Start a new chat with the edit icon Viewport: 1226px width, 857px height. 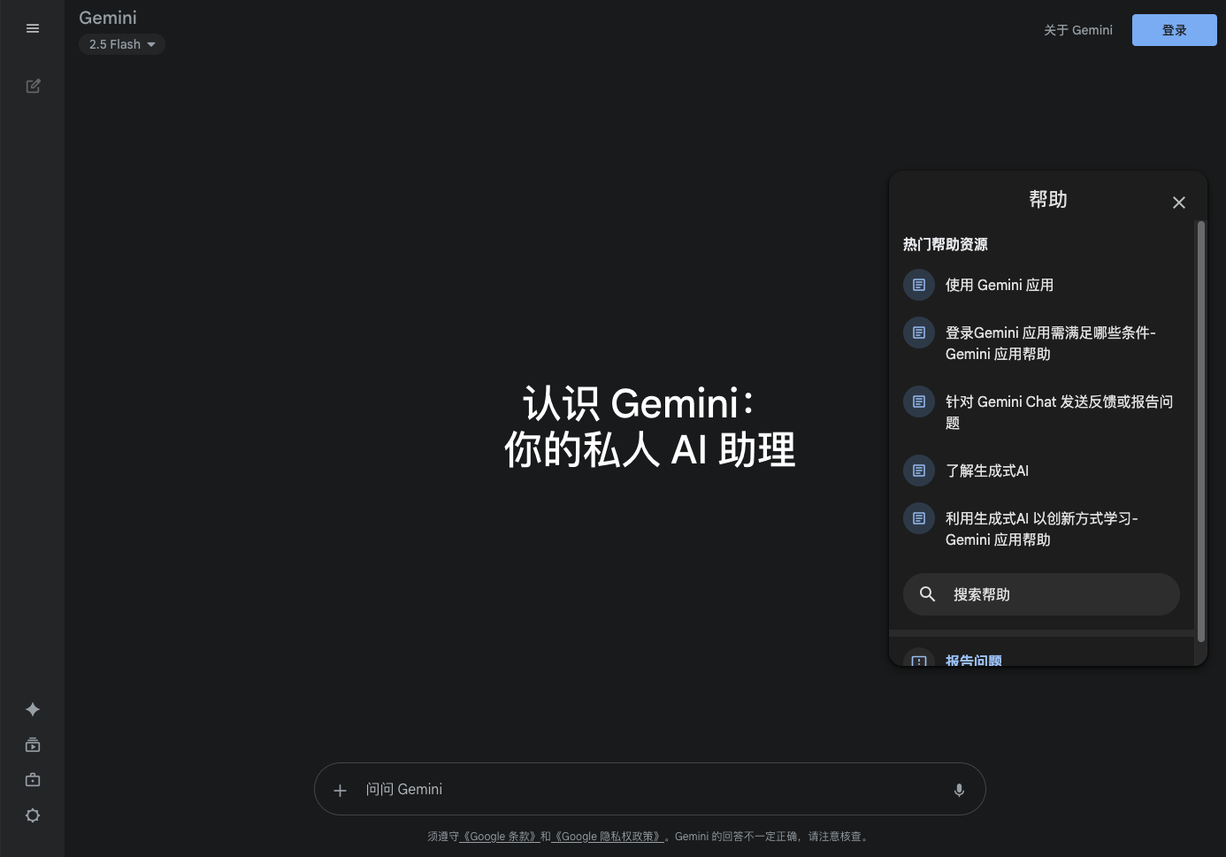coord(33,86)
